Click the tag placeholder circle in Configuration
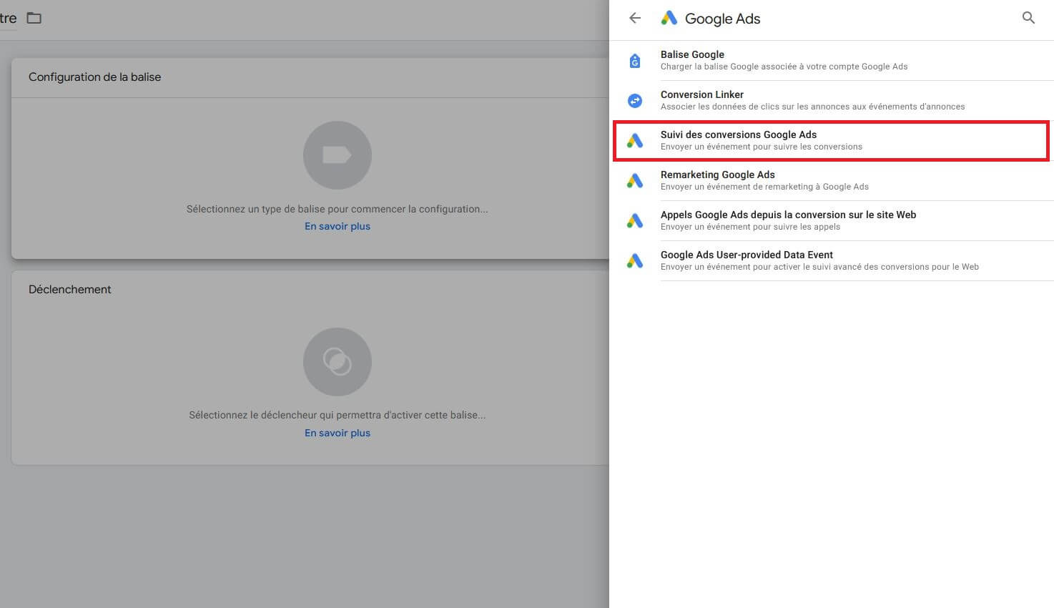Image resolution: width=1054 pixels, height=608 pixels. point(338,155)
